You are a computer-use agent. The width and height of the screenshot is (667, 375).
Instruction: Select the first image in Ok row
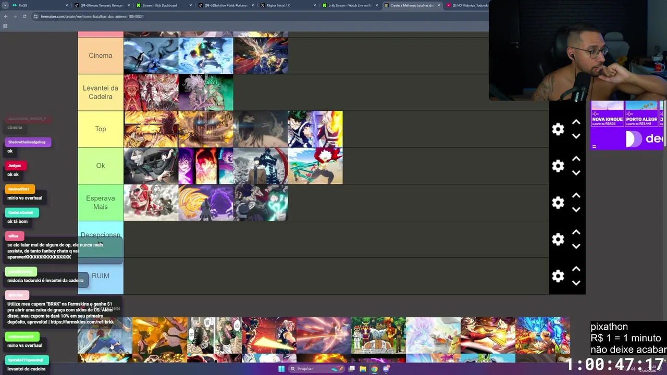click(x=151, y=166)
